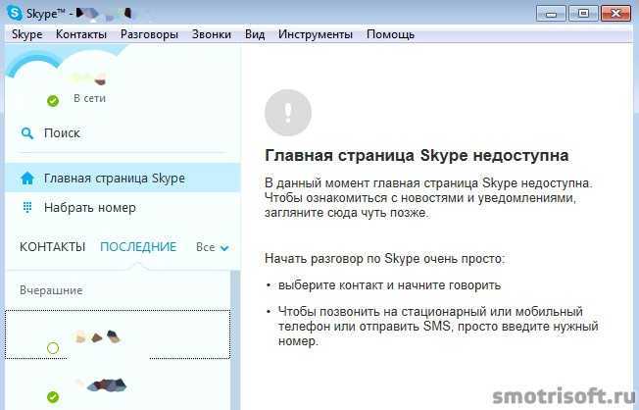The width and height of the screenshot is (639, 410).
Task: Focus the Поиск search field
Action: point(123,133)
